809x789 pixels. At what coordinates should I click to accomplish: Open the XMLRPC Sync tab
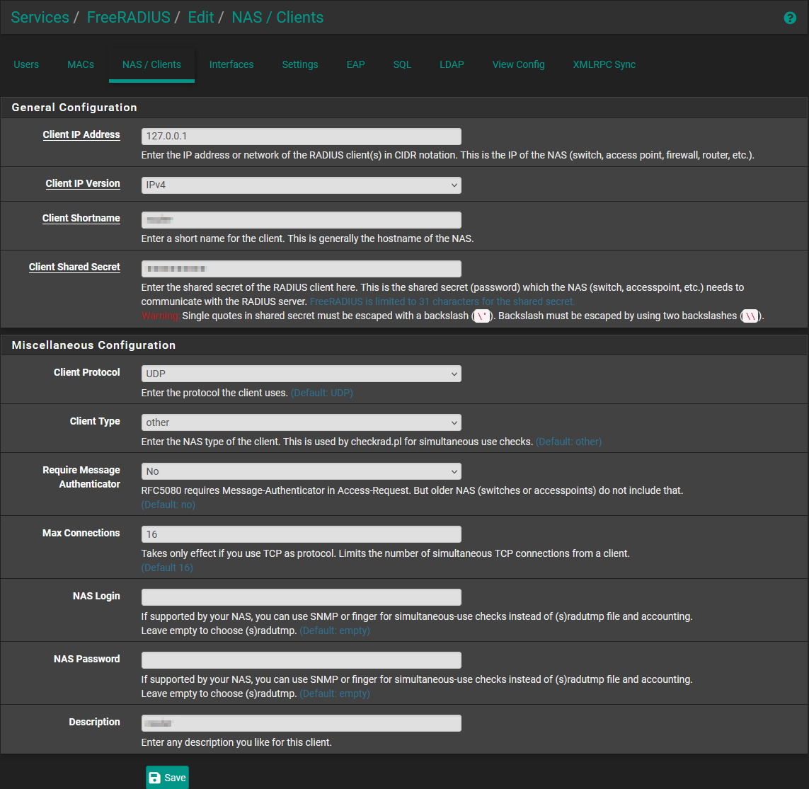[604, 64]
